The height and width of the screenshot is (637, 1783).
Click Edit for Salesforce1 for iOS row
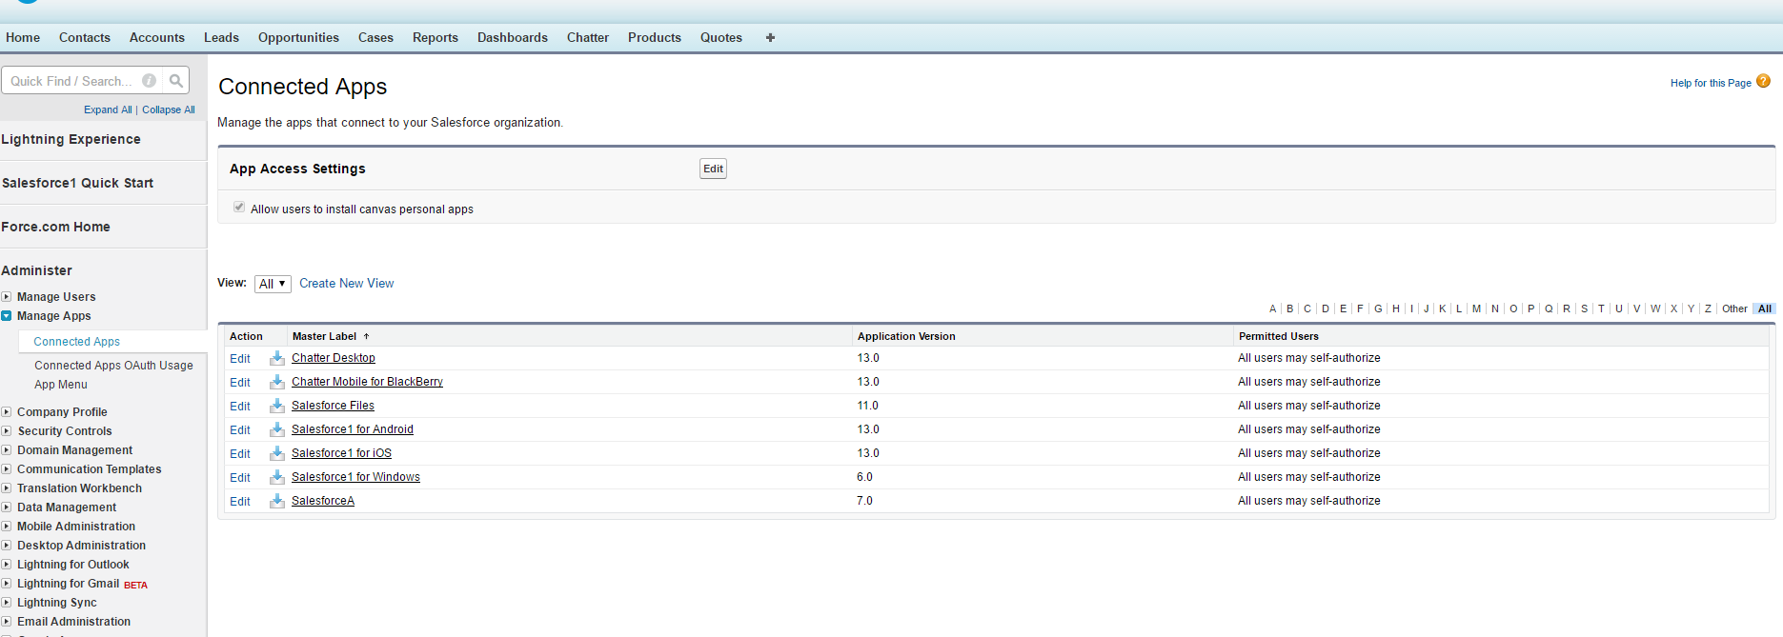(x=240, y=454)
